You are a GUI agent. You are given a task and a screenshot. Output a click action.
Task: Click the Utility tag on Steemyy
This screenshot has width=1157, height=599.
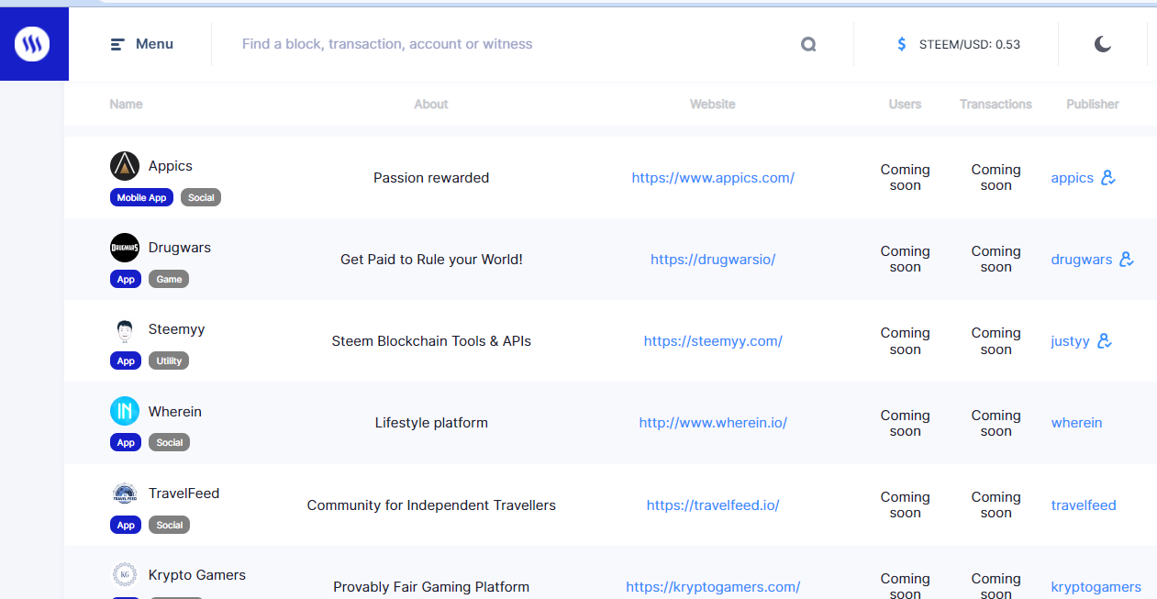(169, 361)
